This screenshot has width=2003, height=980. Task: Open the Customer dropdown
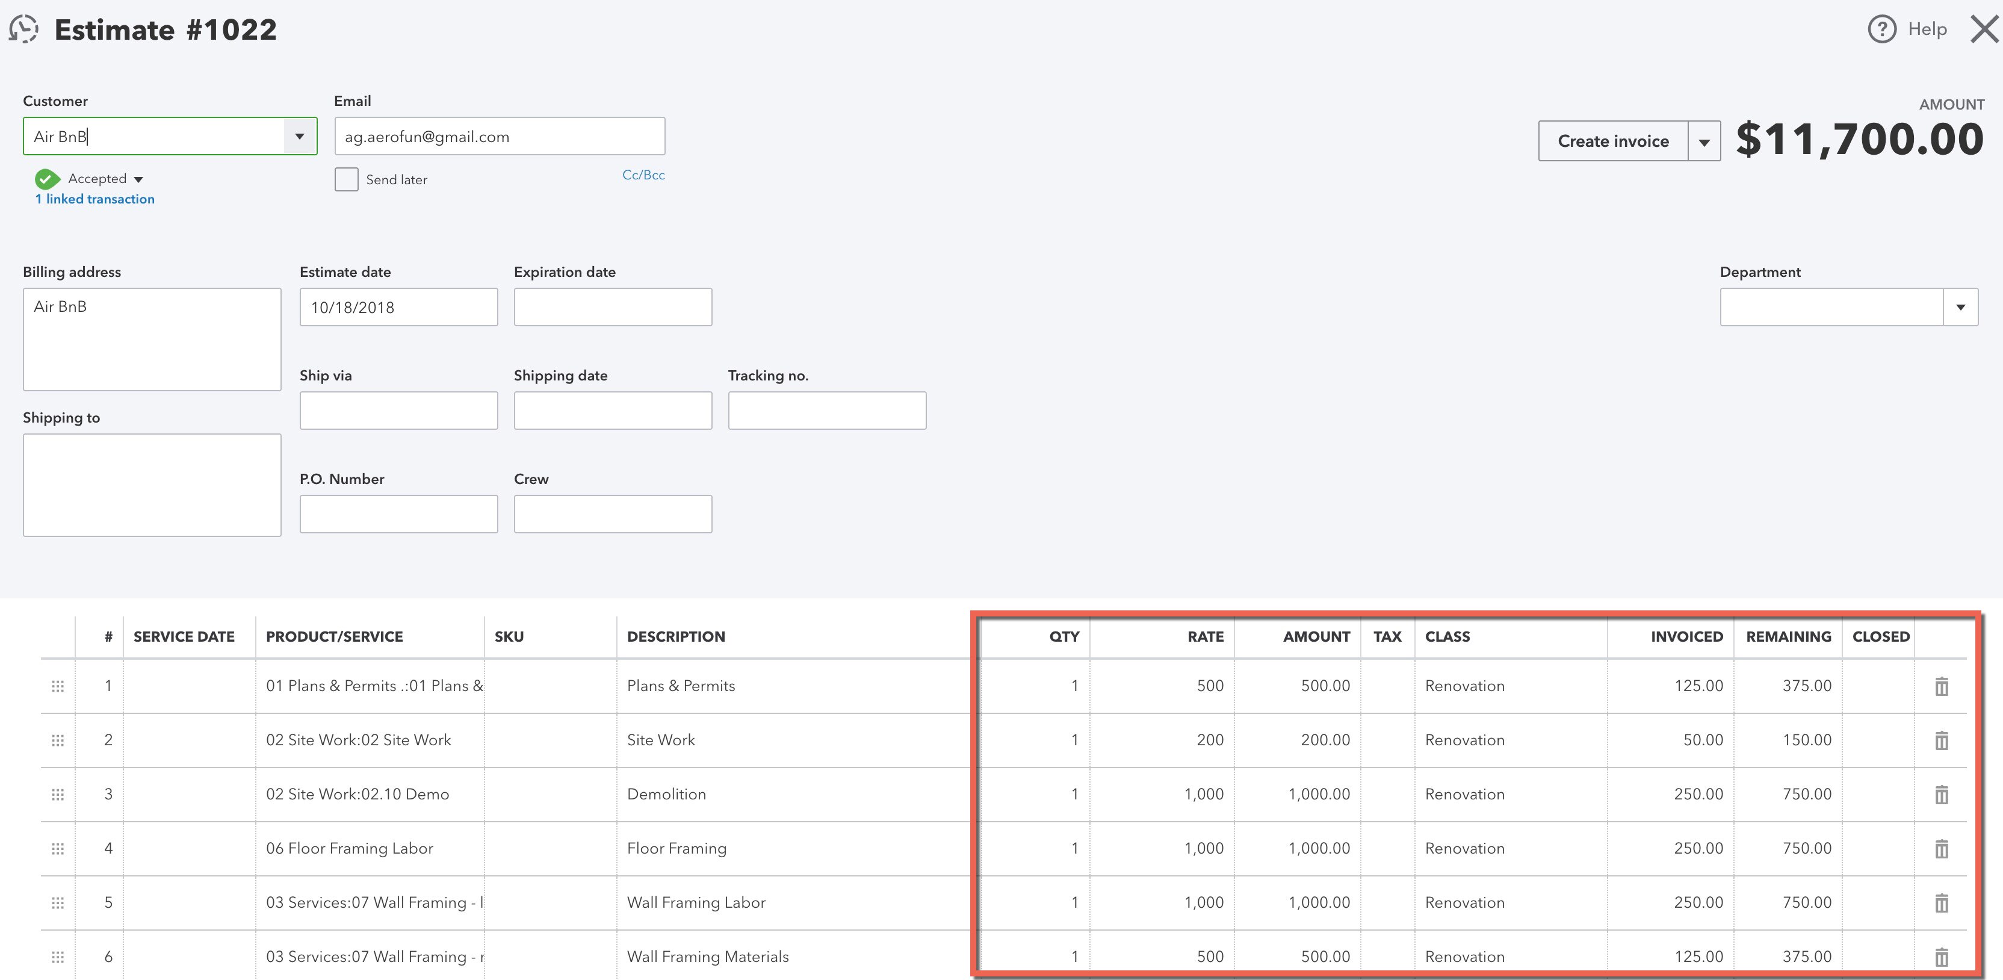click(x=301, y=135)
